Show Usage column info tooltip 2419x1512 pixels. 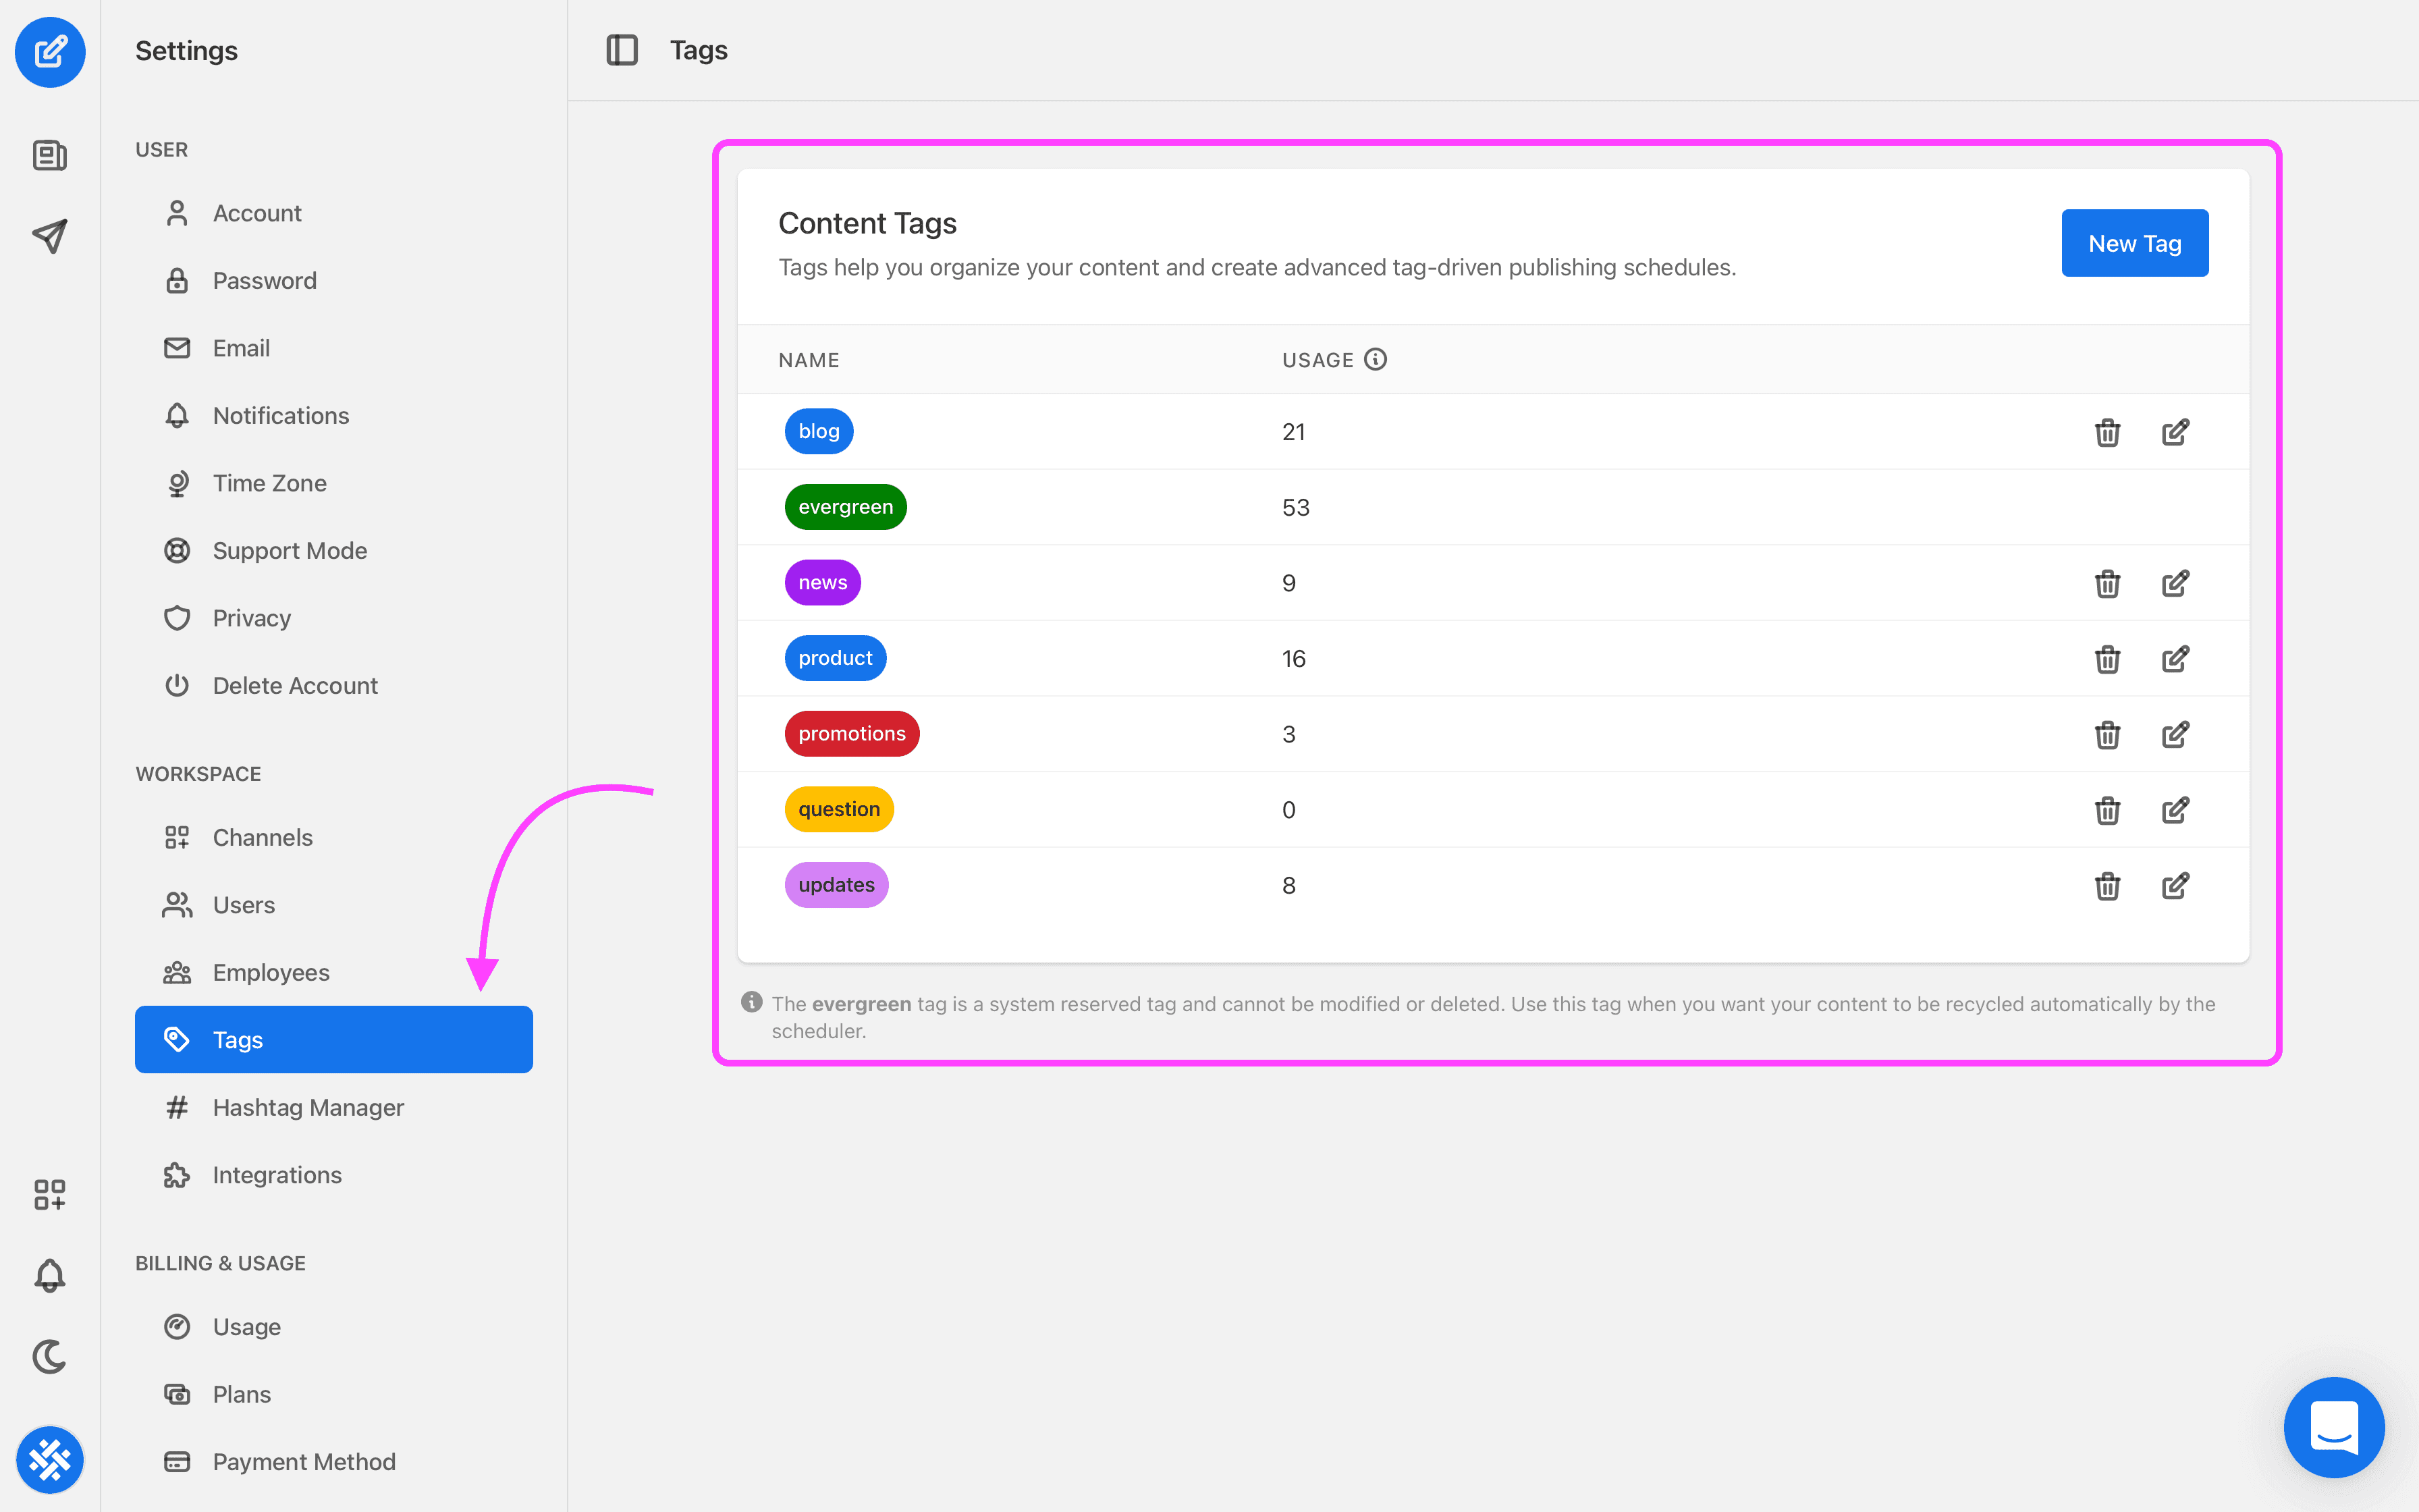1376,359
